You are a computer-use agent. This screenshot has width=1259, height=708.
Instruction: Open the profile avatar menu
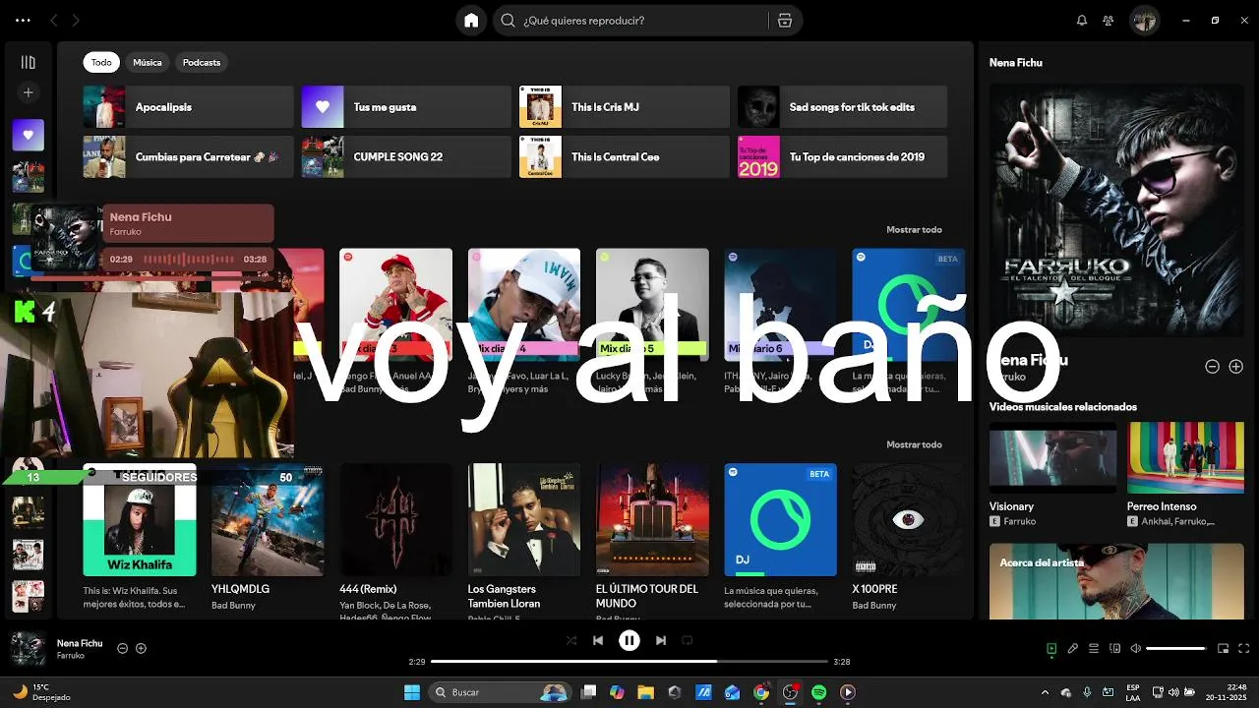(x=1144, y=21)
